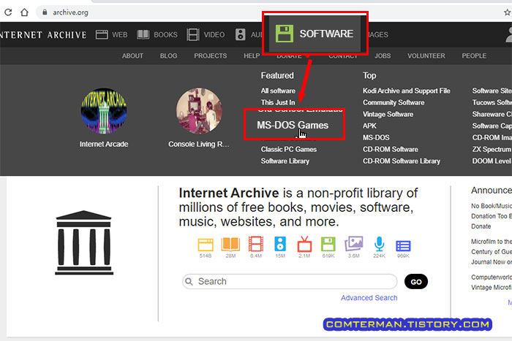Open the Console Living Room thumbnail

point(199,111)
